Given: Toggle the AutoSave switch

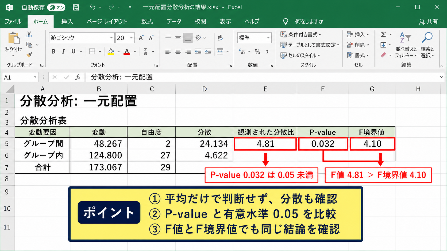Looking at the screenshot, I should (x=56, y=7).
